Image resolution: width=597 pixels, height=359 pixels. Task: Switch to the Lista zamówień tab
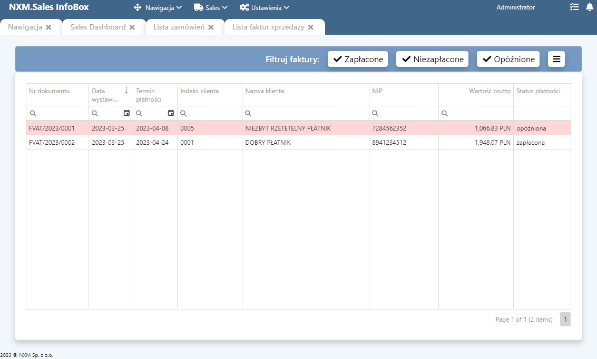179,27
